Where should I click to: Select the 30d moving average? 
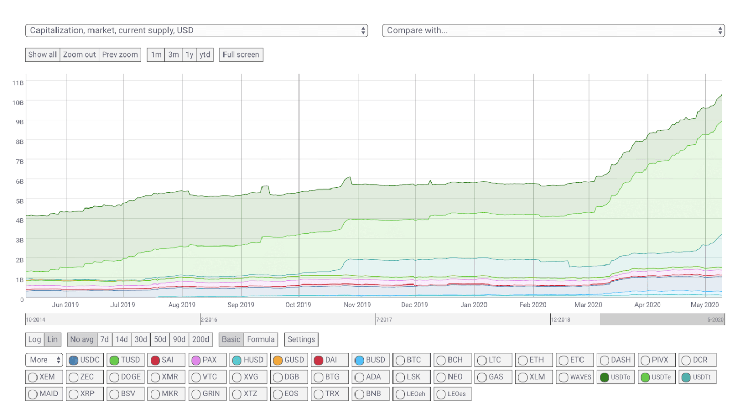[x=140, y=339]
